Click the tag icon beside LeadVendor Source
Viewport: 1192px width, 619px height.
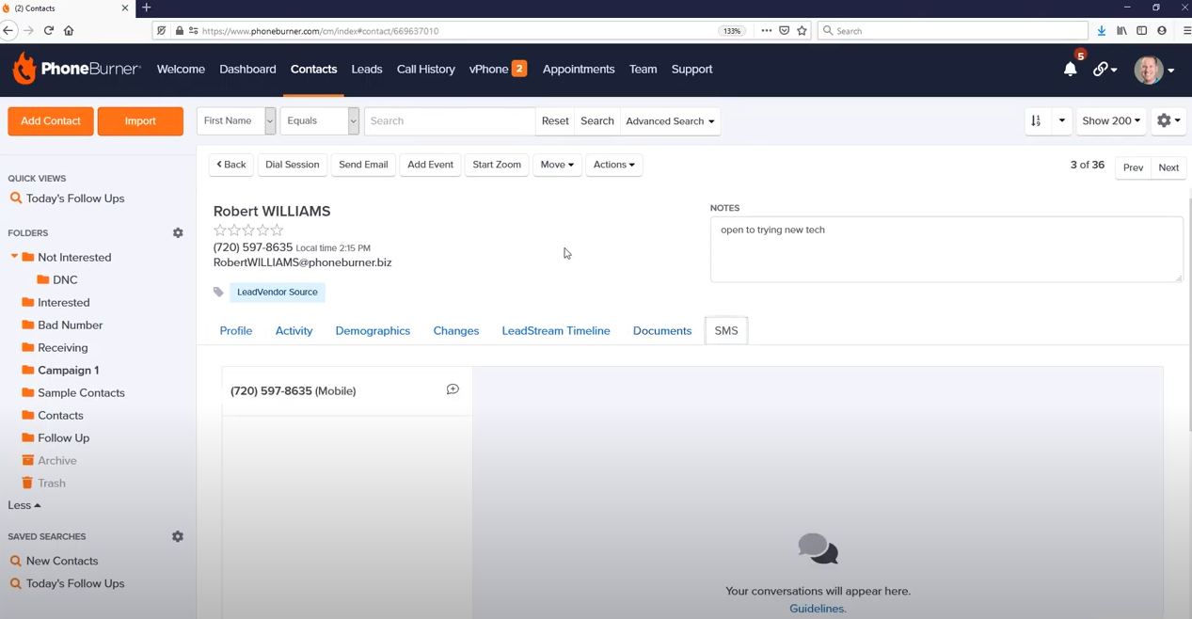pos(218,292)
